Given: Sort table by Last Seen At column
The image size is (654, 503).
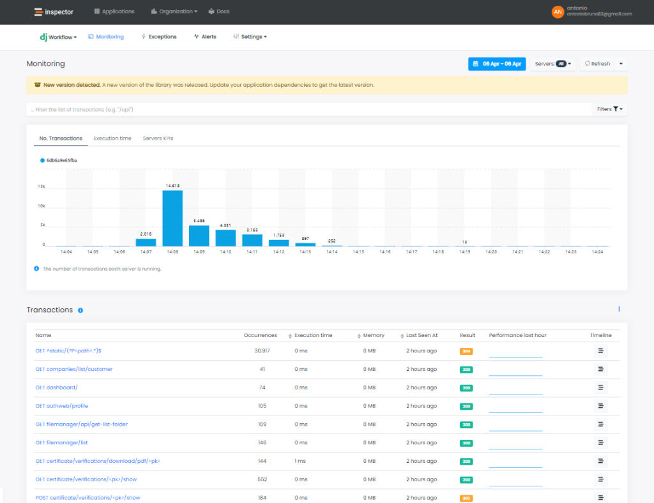Looking at the screenshot, I should [x=422, y=335].
